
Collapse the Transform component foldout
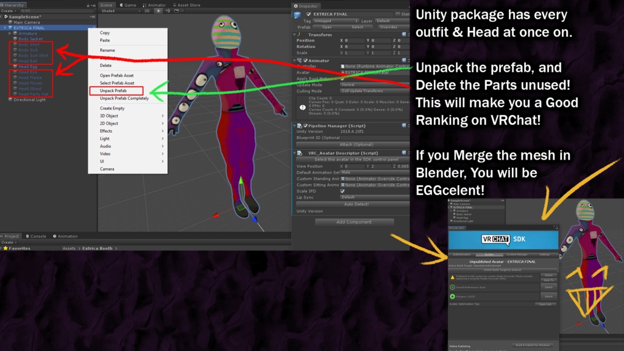(x=294, y=35)
